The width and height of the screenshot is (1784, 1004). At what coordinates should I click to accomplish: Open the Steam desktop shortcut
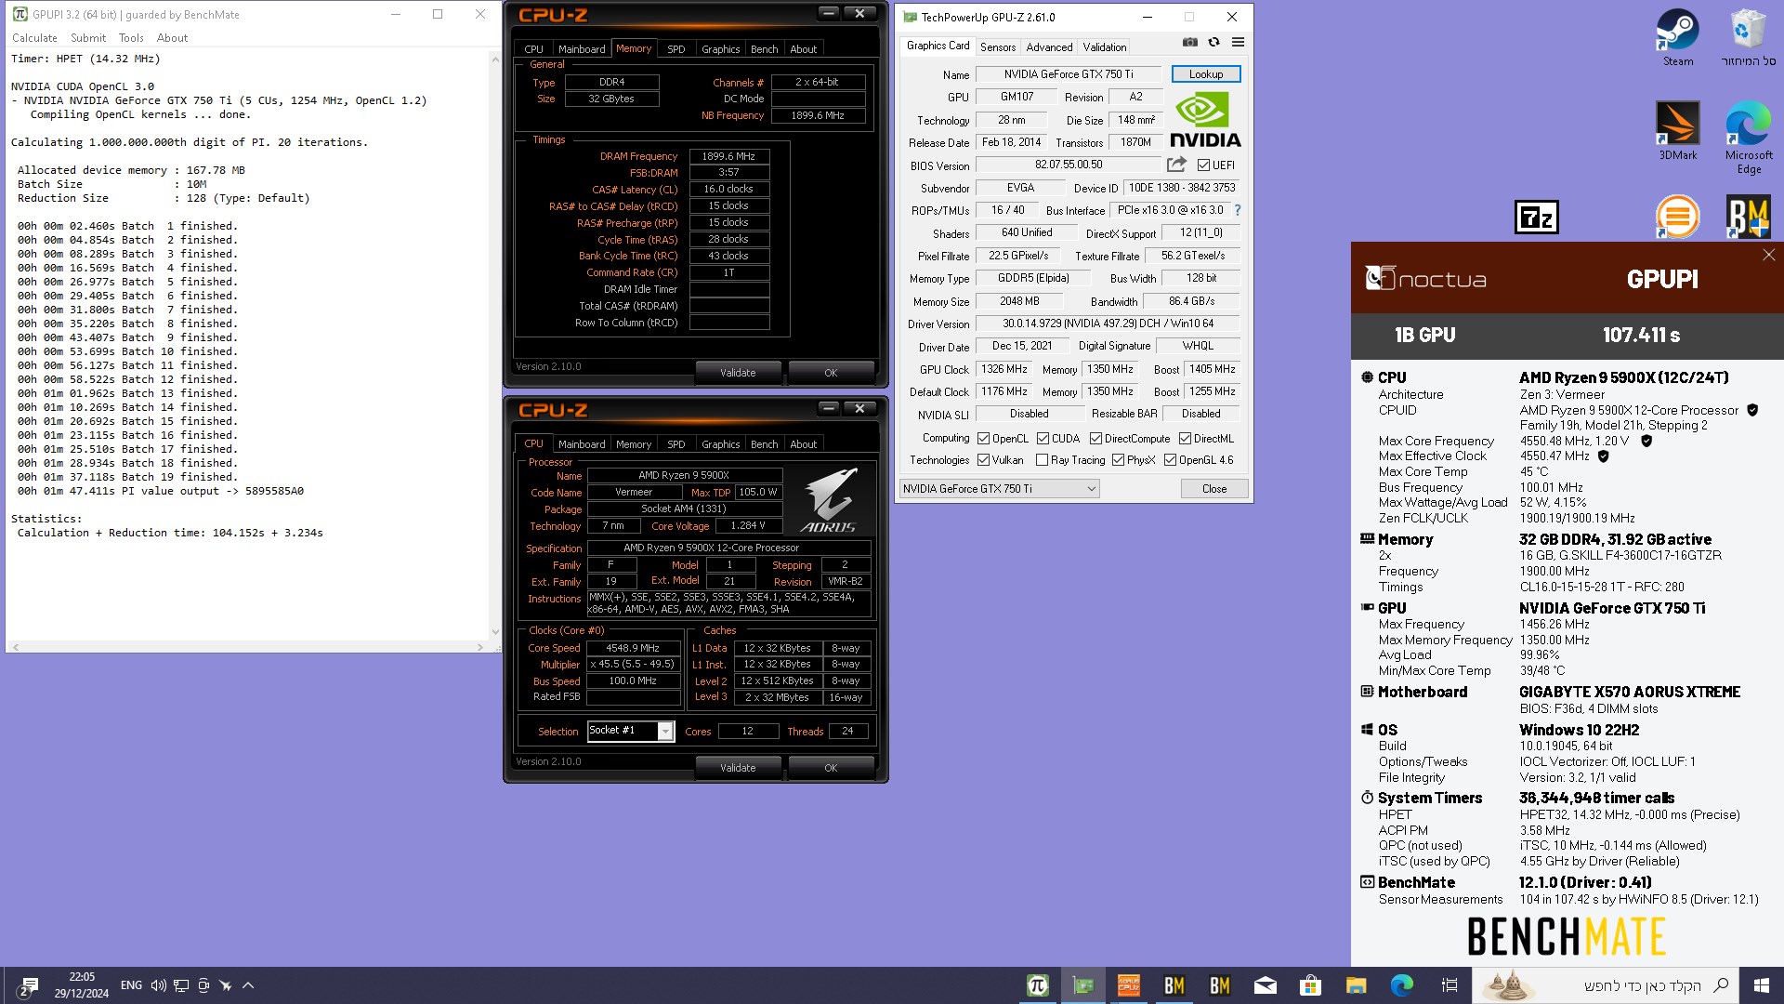click(1678, 37)
